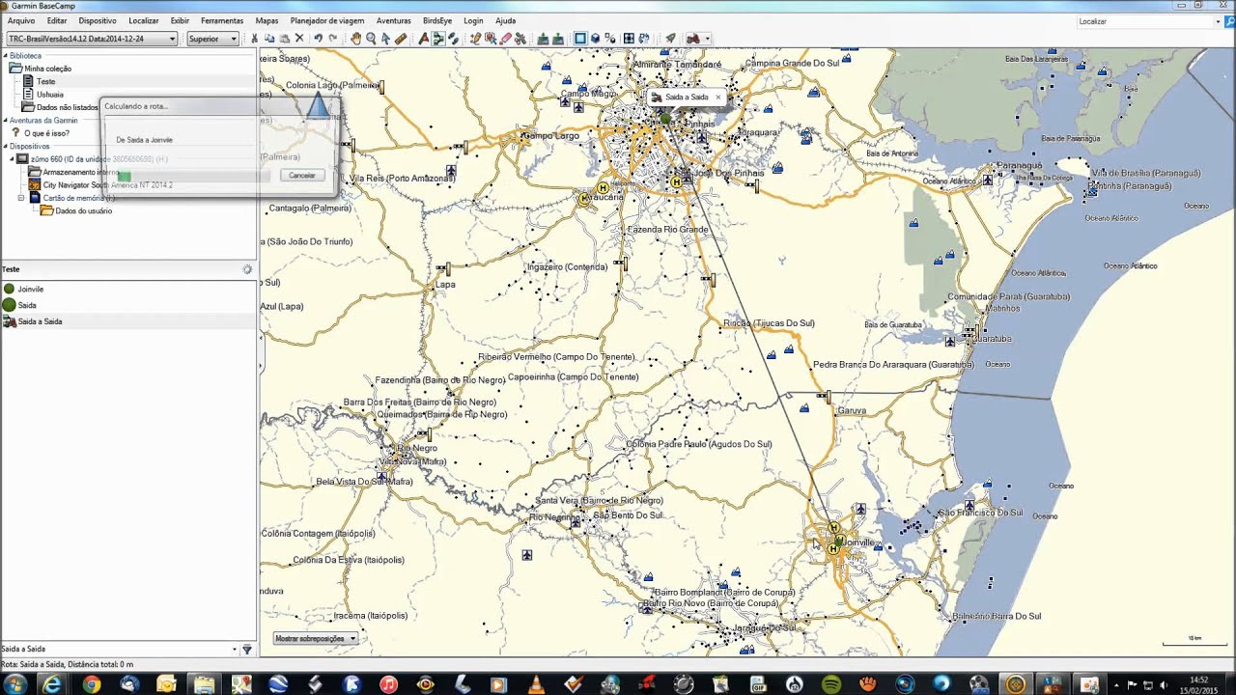This screenshot has width=1236, height=695.
Task: Click the Copy icon in toolbar
Action: tap(269, 39)
